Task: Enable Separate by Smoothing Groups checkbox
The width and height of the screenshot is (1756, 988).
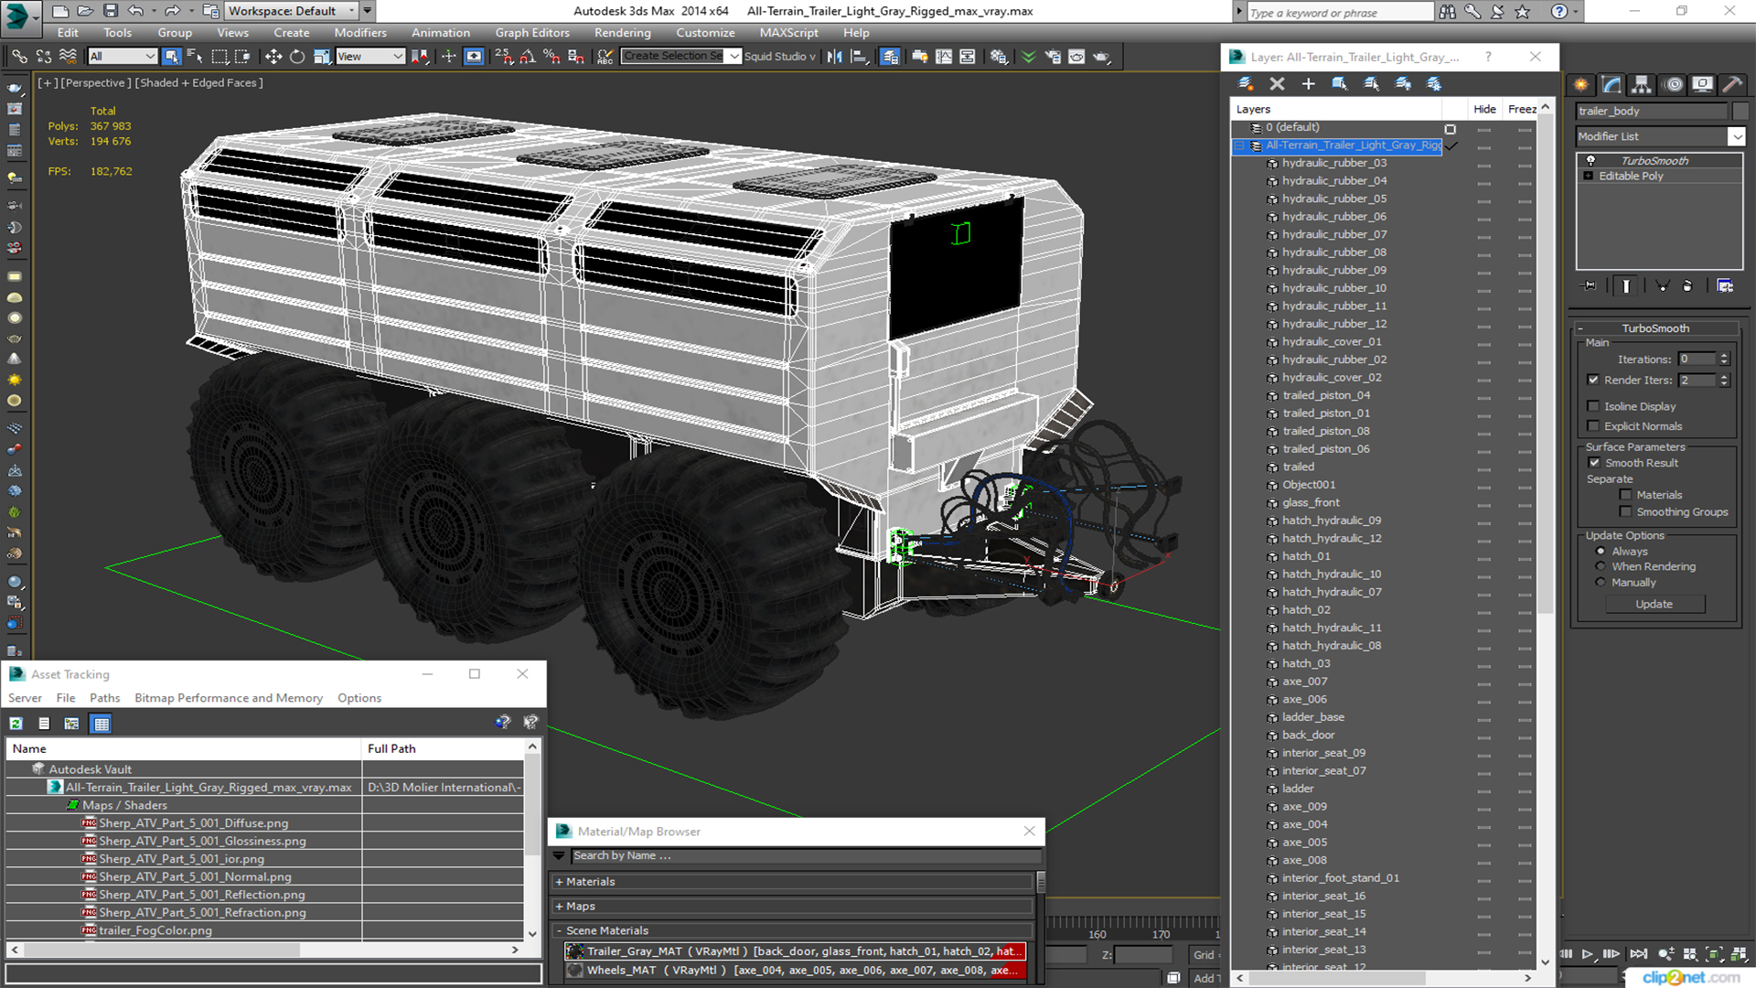Action: click(x=1625, y=512)
